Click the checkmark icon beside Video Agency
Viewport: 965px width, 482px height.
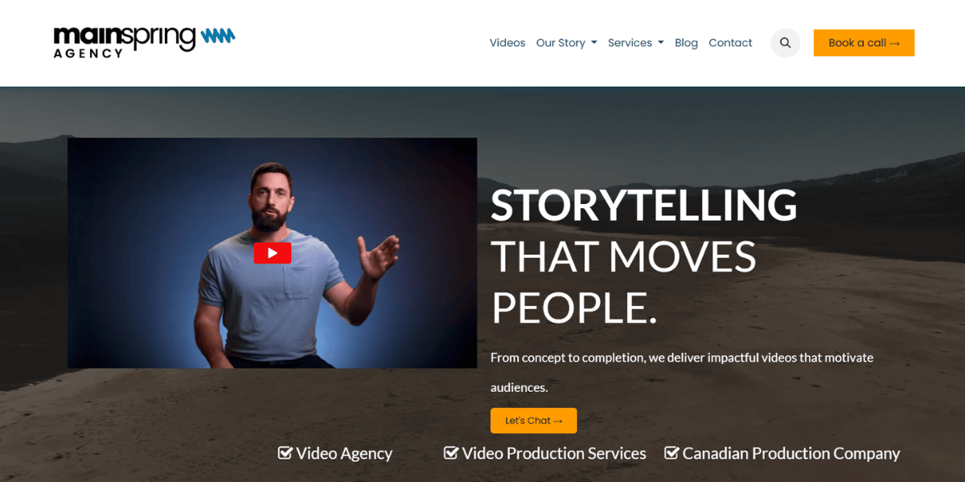[285, 453]
